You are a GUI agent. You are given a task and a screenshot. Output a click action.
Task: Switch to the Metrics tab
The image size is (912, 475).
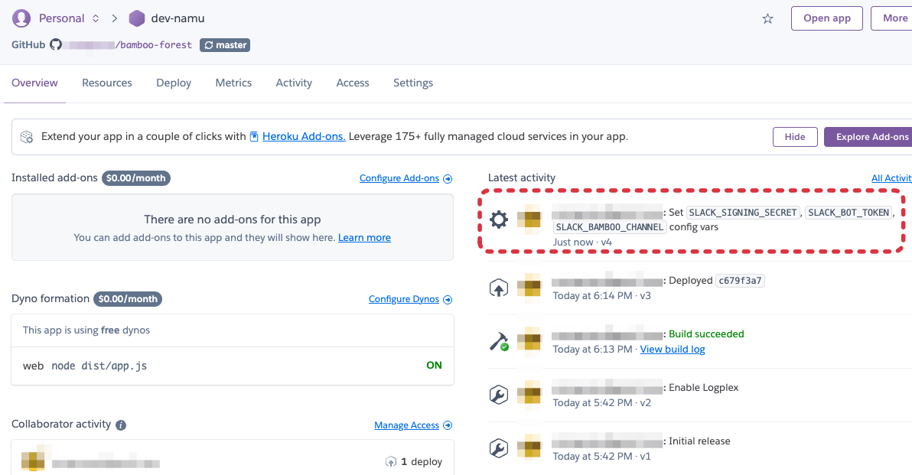[233, 83]
